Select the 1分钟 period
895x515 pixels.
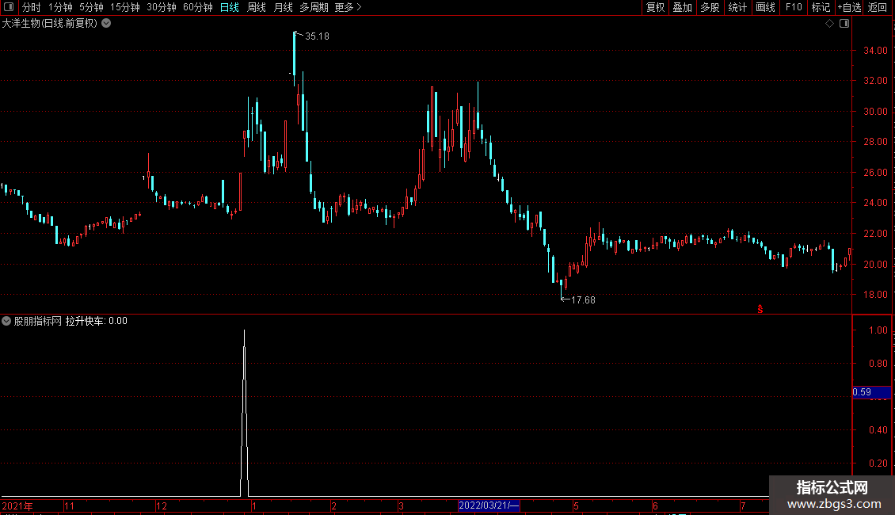[60, 7]
